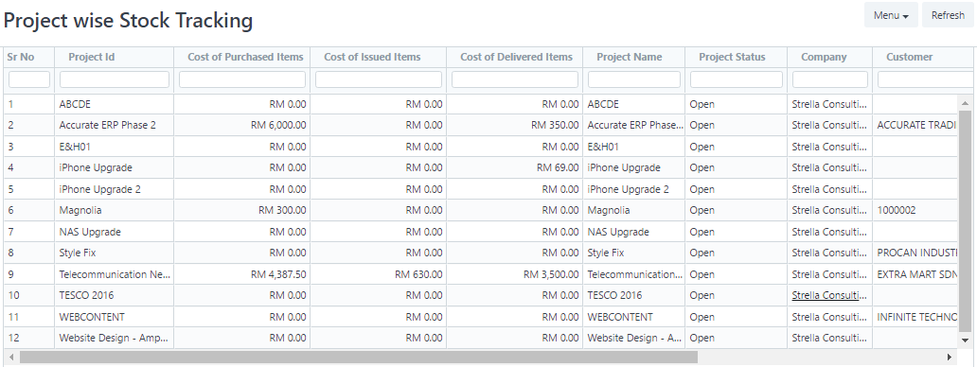Focus the Cost of Issued Items filter box
The image size is (977, 367).
[x=379, y=79]
